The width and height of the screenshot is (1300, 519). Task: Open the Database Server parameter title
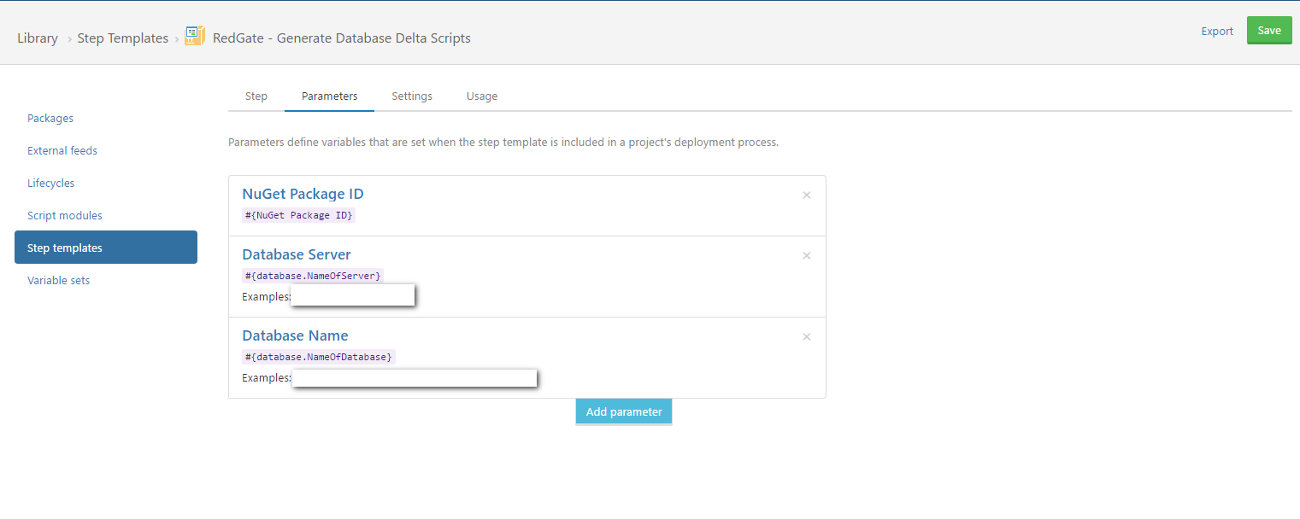coord(297,254)
